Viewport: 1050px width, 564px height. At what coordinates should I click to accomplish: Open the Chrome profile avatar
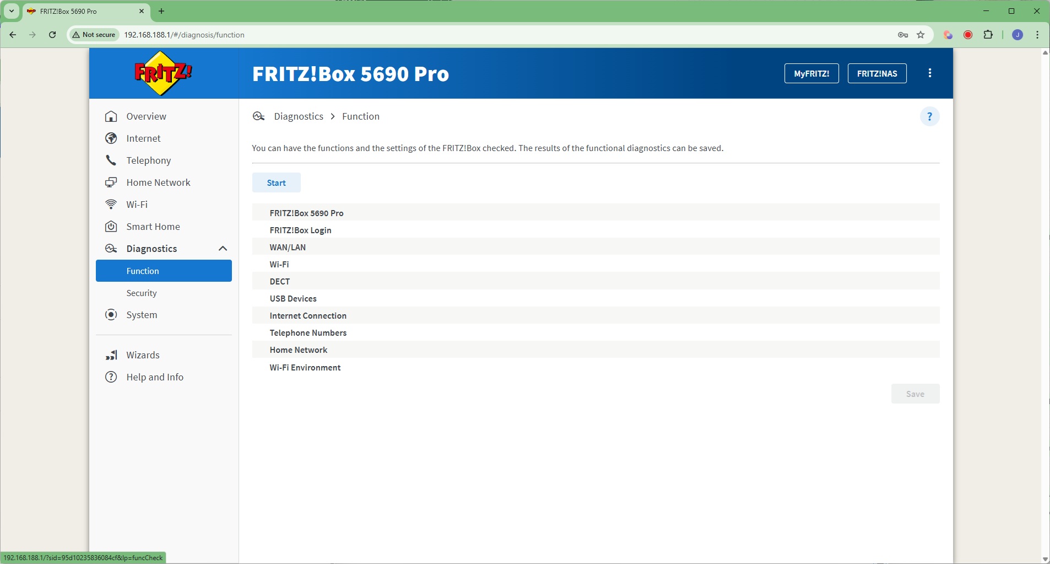(x=1017, y=35)
